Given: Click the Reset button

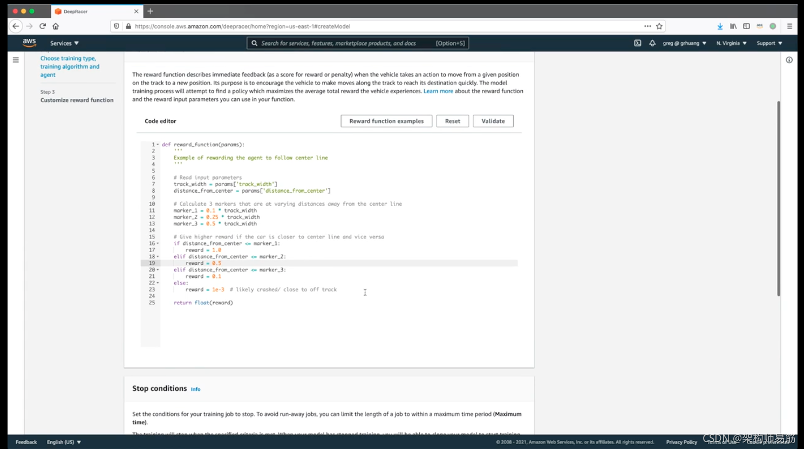Looking at the screenshot, I should coord(453,121).
